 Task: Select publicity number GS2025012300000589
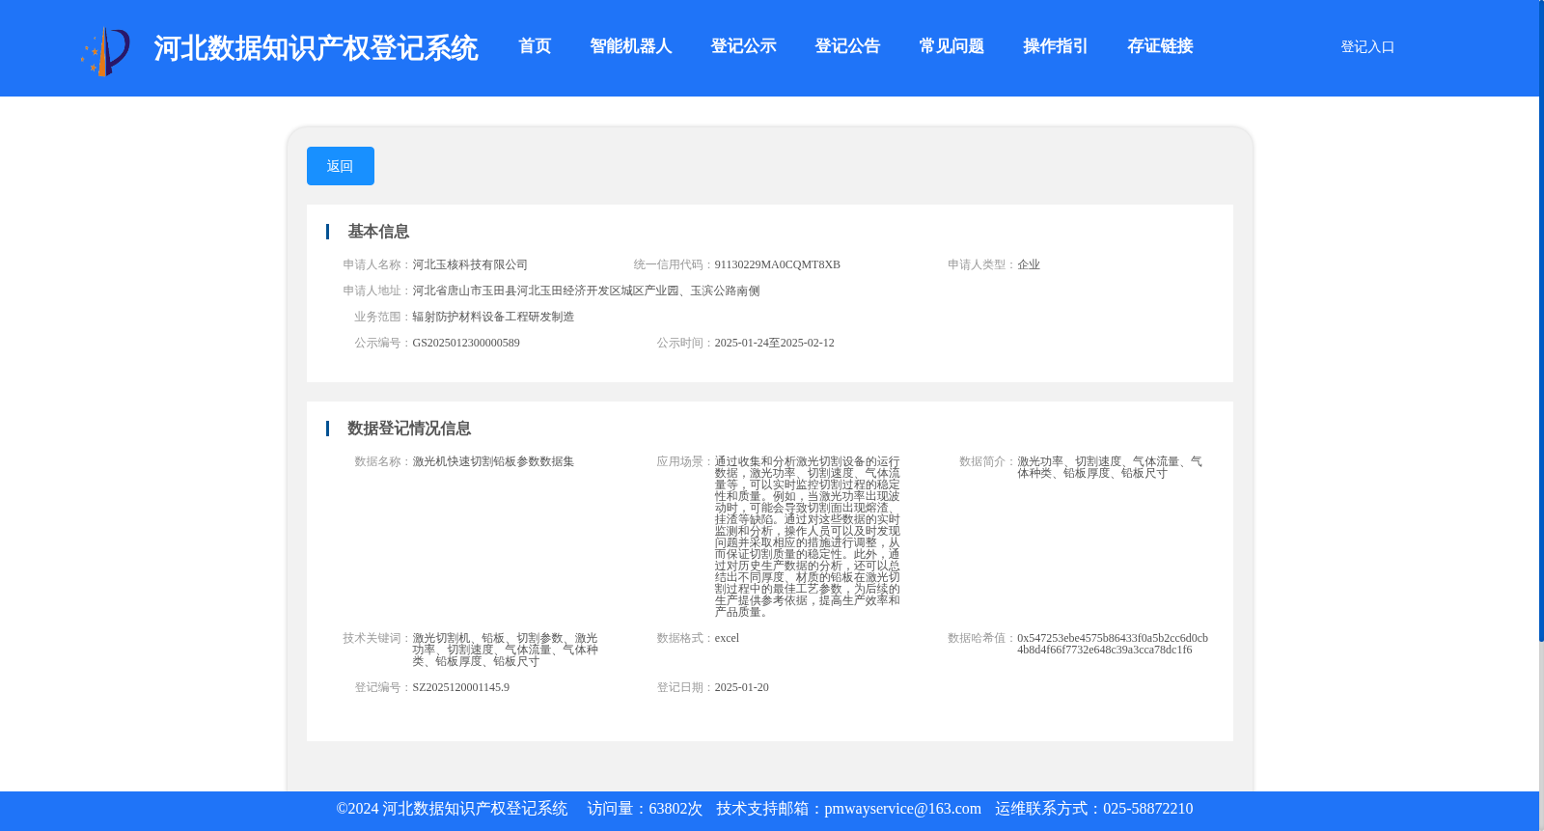[466, 343]
